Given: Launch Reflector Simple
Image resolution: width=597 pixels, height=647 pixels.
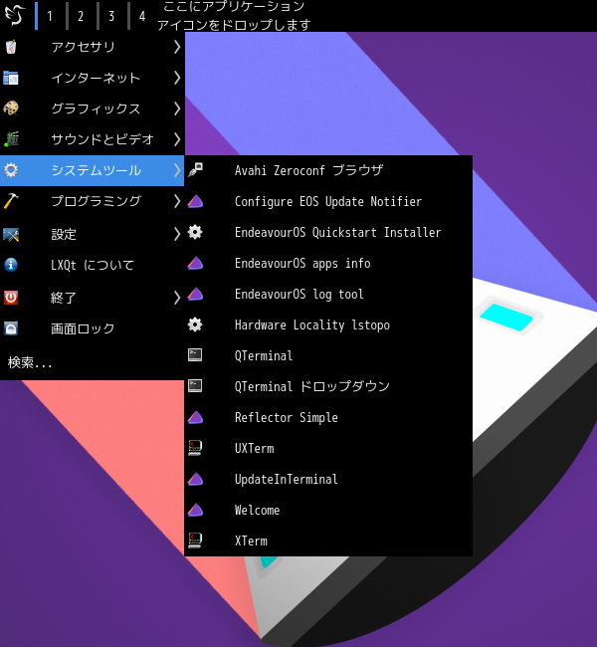Looking at the screenshot, I should (328, 418).
